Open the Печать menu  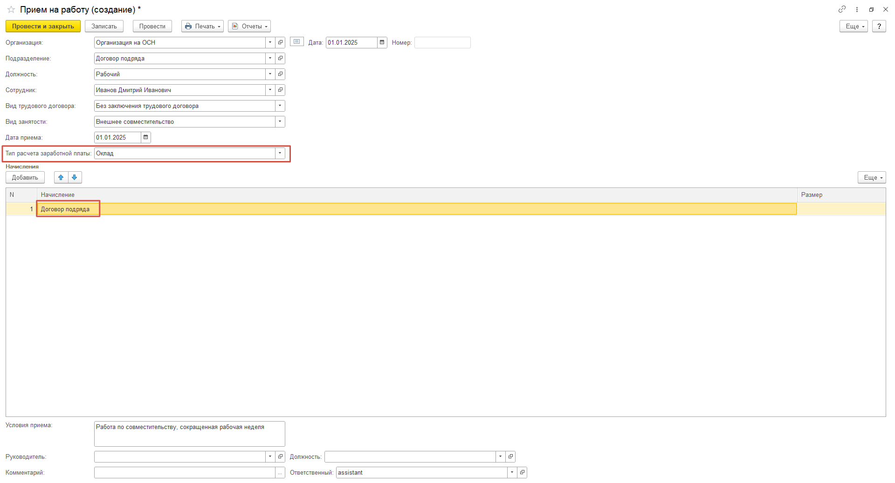(x=202, y=27)
